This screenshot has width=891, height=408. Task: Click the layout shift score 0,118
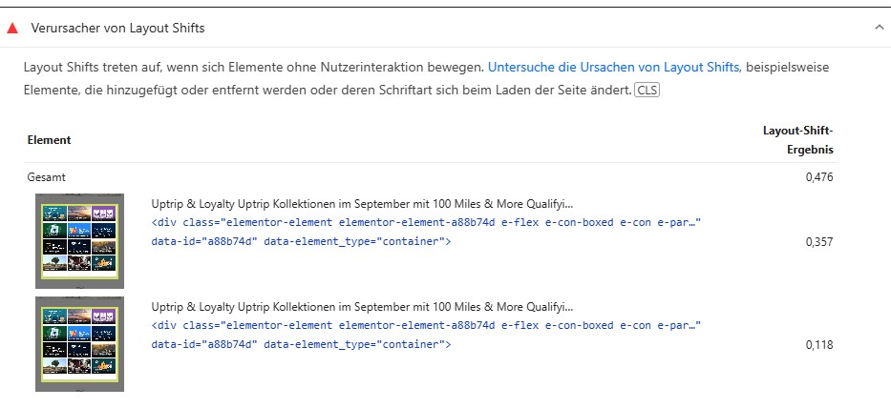tap(819, 345)
